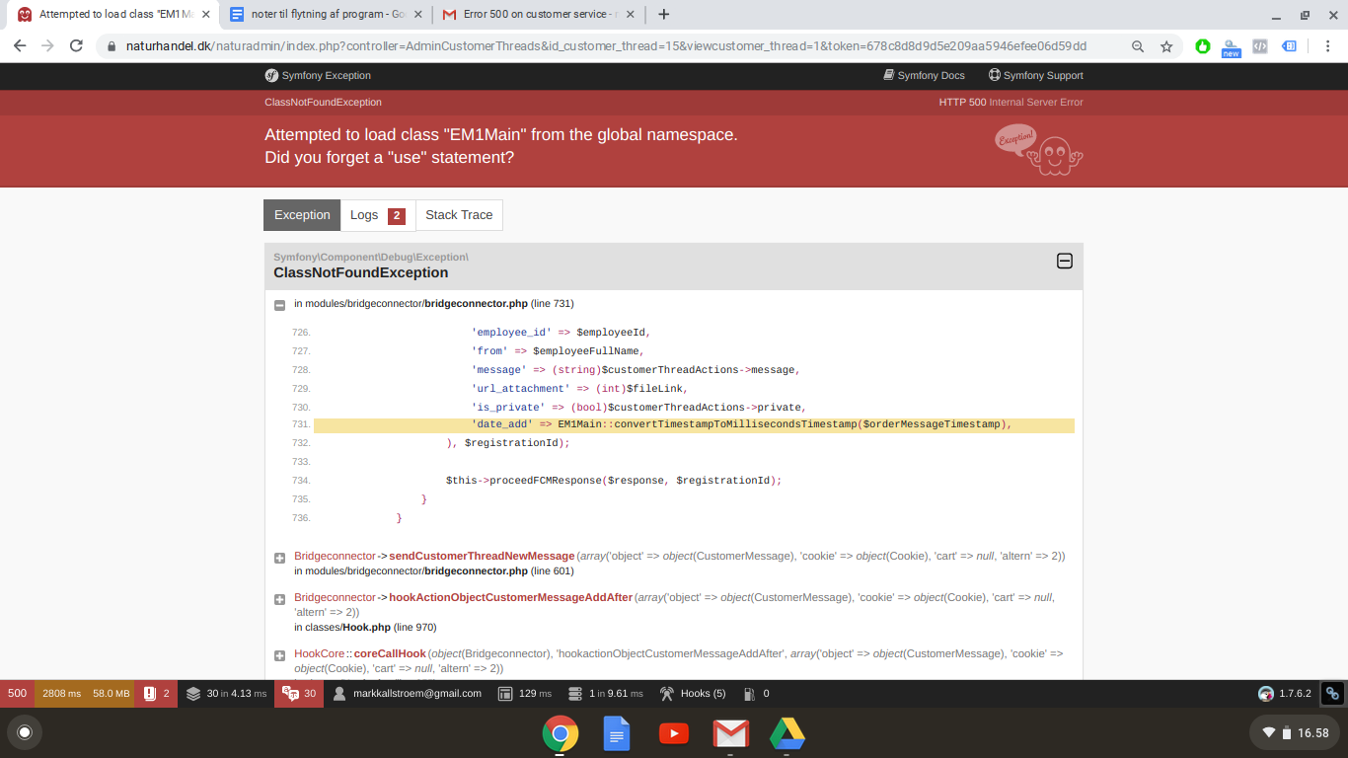This screenshot has width=1348, height=758.
Task: Expand the hookActionObjectCustomerMessageAddAfter trace entry
Action: pyautogui.click(x=280, y=599)
